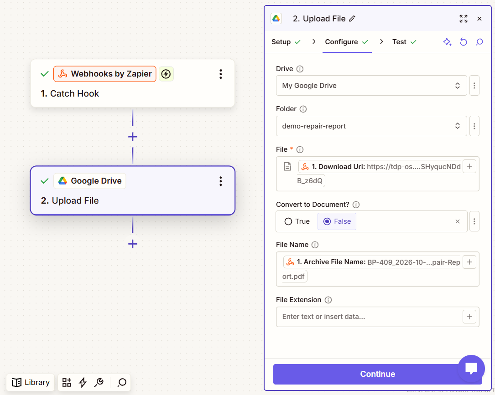Insert data into the File field
495x395 pixels.
point(469,166)
